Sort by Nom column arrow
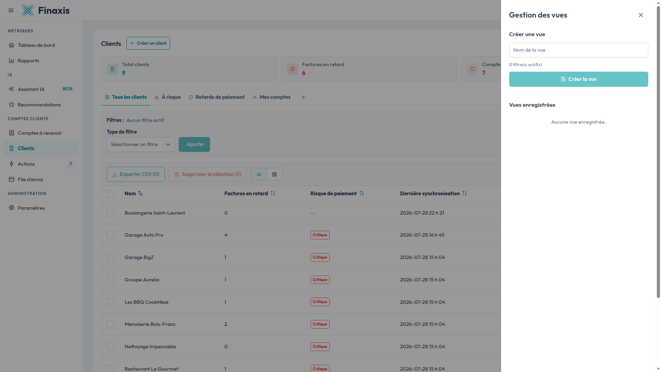The width and height of the screenshot is (661, 372). tap(140, 194)
